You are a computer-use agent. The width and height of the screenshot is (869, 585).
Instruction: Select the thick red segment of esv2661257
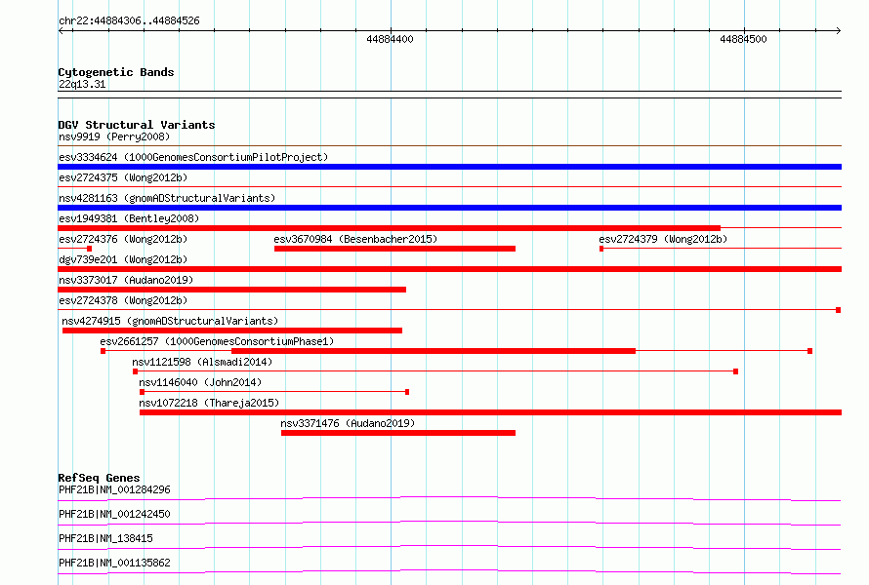click(434, 351)
